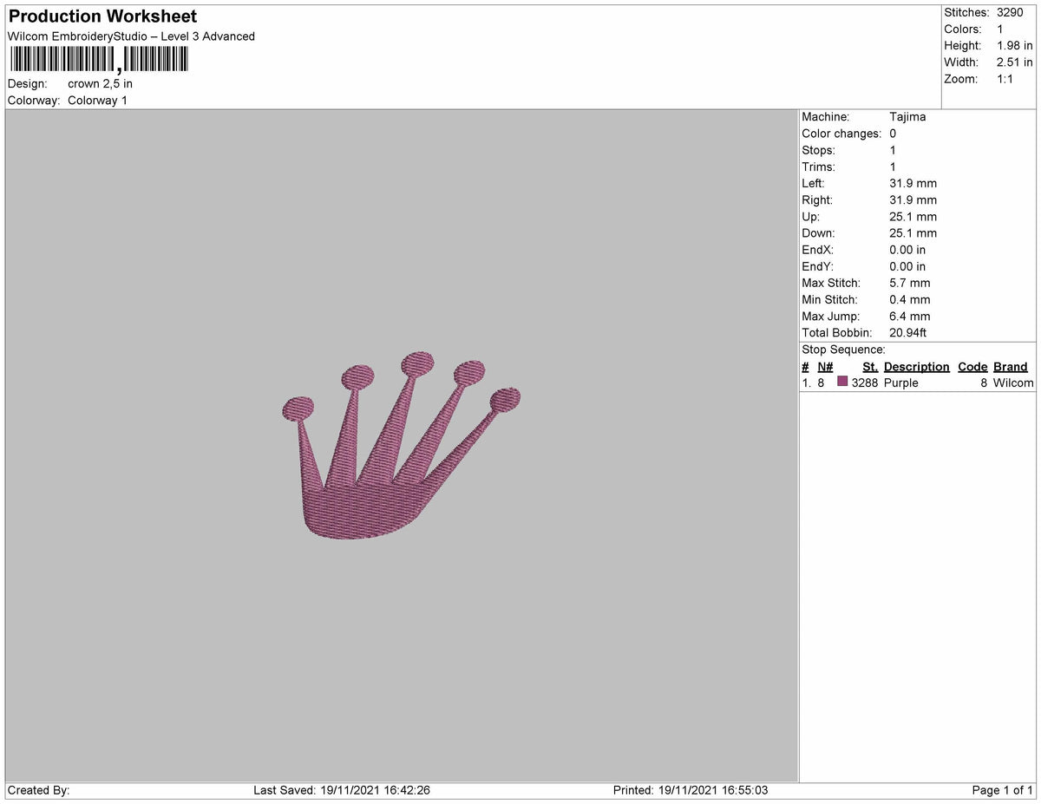Image resolution: width=1041 pixels, height=804 pixels.
Task: Select the Description column header
Action: click(x=915, y=367)
